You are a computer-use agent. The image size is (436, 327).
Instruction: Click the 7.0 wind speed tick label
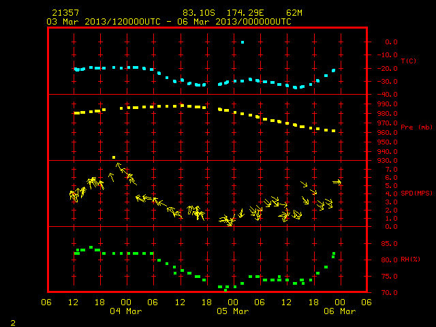(x=391, y=170)
